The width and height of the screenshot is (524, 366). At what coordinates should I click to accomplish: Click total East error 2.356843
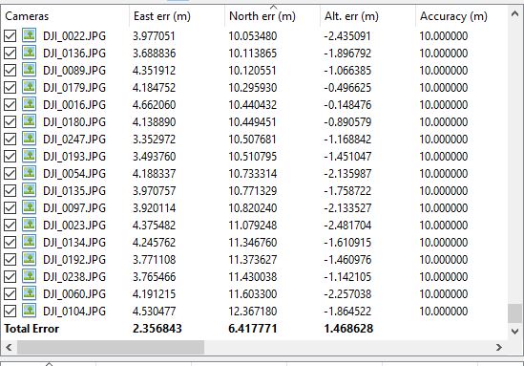point(157,329)
